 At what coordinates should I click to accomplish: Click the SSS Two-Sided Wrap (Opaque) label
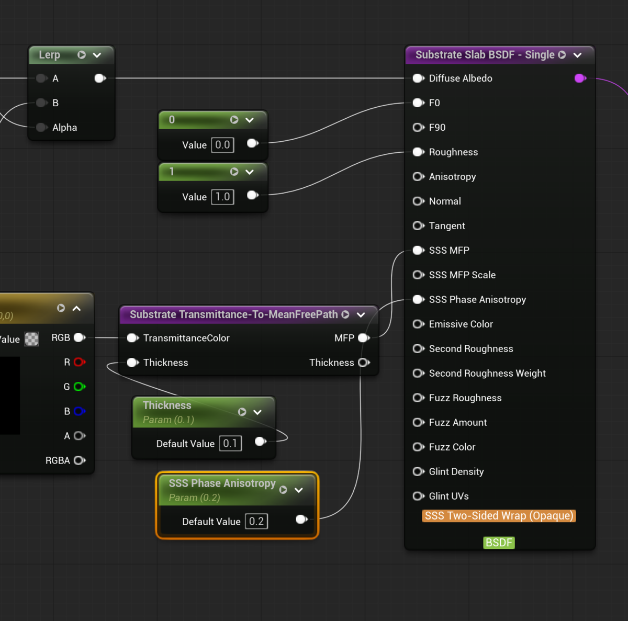click(x=499, y=516)
